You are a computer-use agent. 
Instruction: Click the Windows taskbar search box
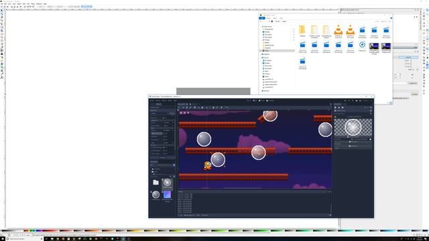point(24,239)
